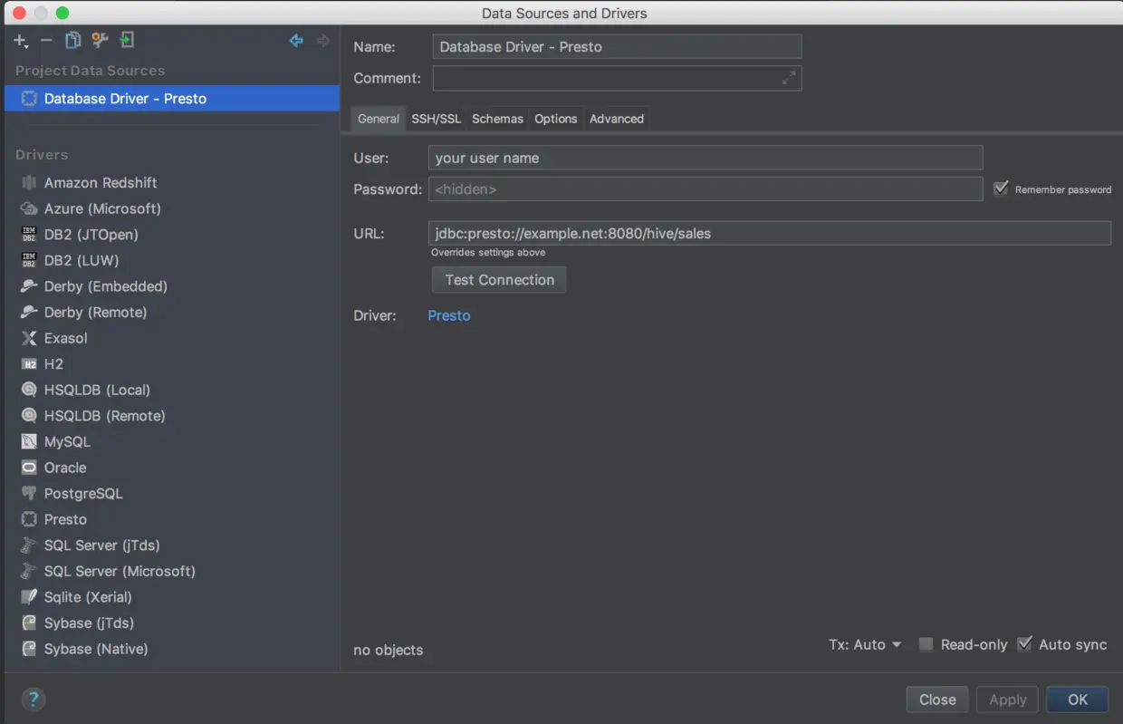The image size is (1123, 724).
Task: Select Sybase (Native) driver label
Action: [96, 649]
